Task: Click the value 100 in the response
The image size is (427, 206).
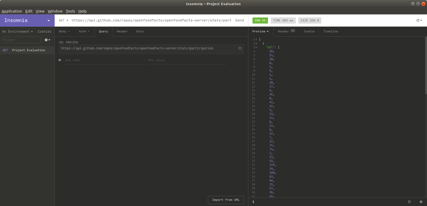Action: point(272,173)
